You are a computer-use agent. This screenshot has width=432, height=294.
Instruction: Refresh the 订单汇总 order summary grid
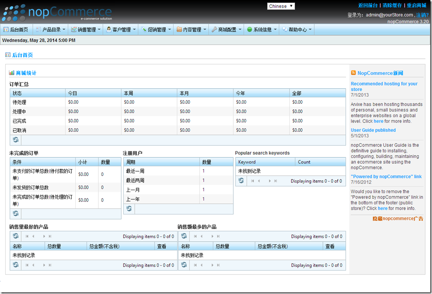[16, 140]
